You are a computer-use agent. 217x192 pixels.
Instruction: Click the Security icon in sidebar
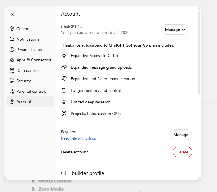click(x=12, y=81)
